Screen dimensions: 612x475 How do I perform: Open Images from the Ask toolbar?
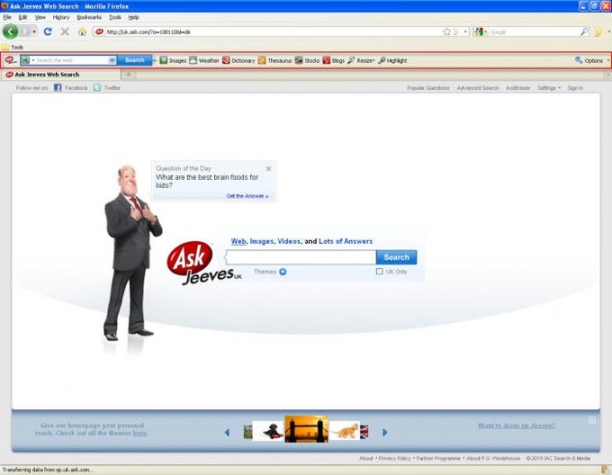pyautogui.click(x=173, y=60)
